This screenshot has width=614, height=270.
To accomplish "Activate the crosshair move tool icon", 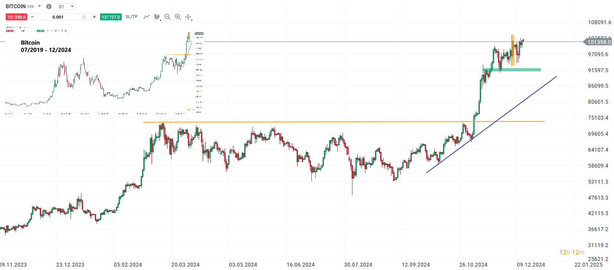I will [x=188, y=17].
